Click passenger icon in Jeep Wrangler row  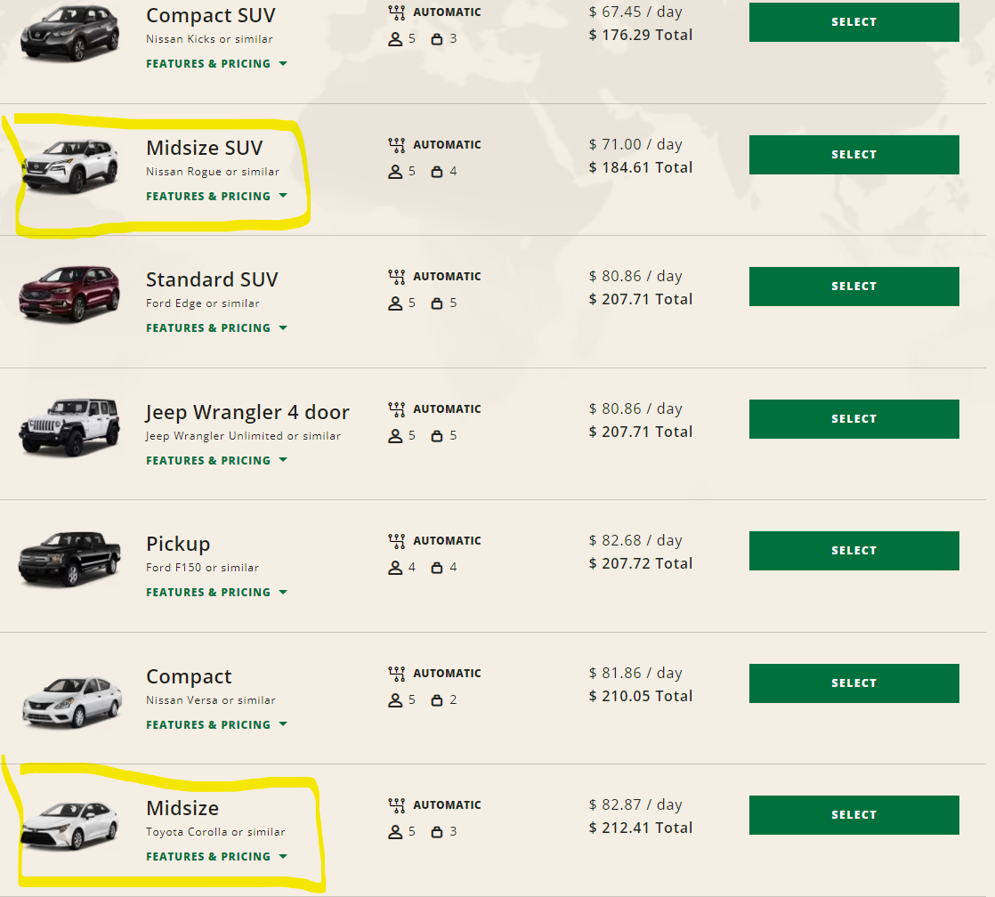coord(396,436)
